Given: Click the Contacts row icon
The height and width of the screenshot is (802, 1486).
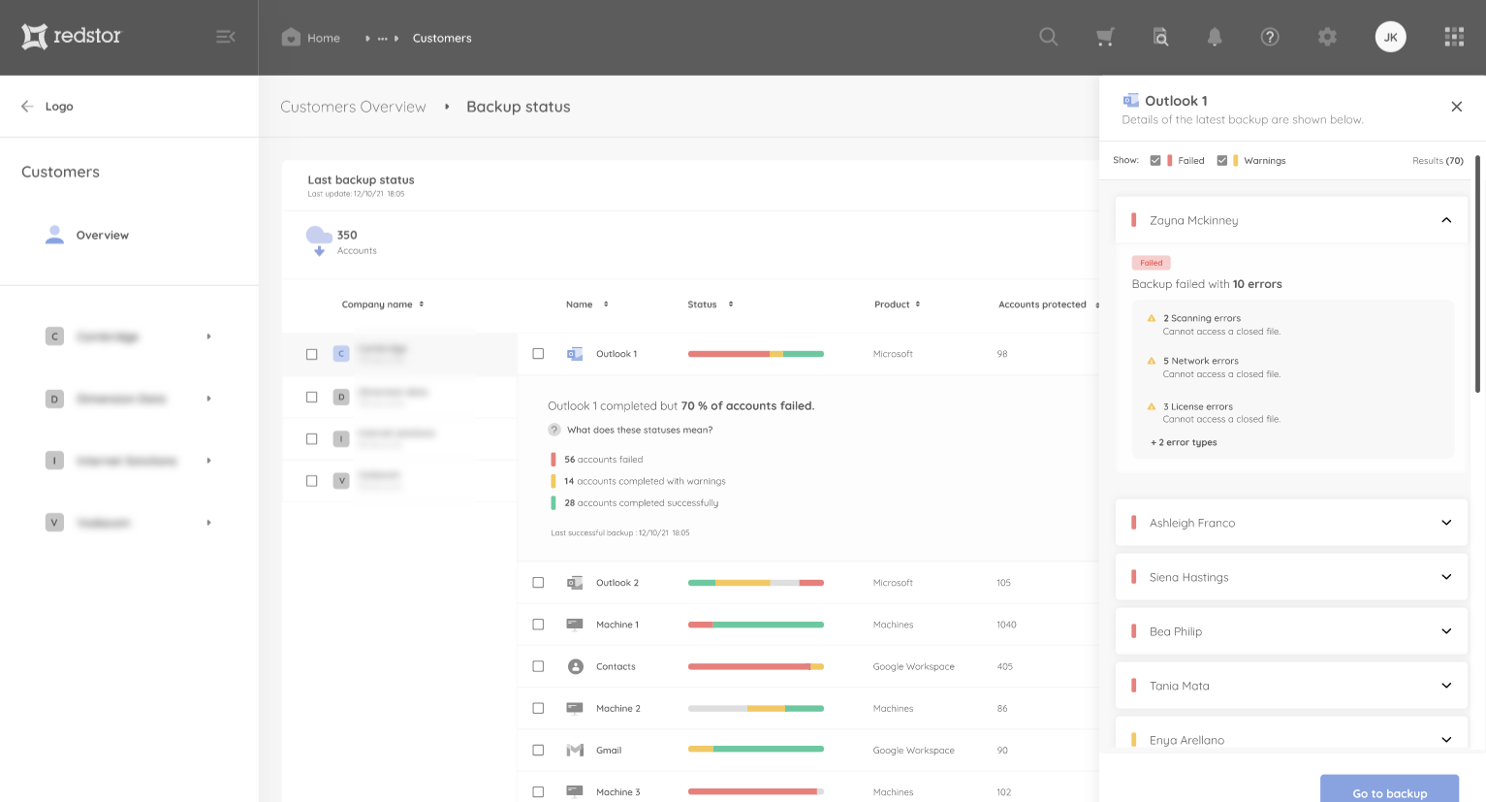Looking at the screenshot, I should tap(576, 666).
